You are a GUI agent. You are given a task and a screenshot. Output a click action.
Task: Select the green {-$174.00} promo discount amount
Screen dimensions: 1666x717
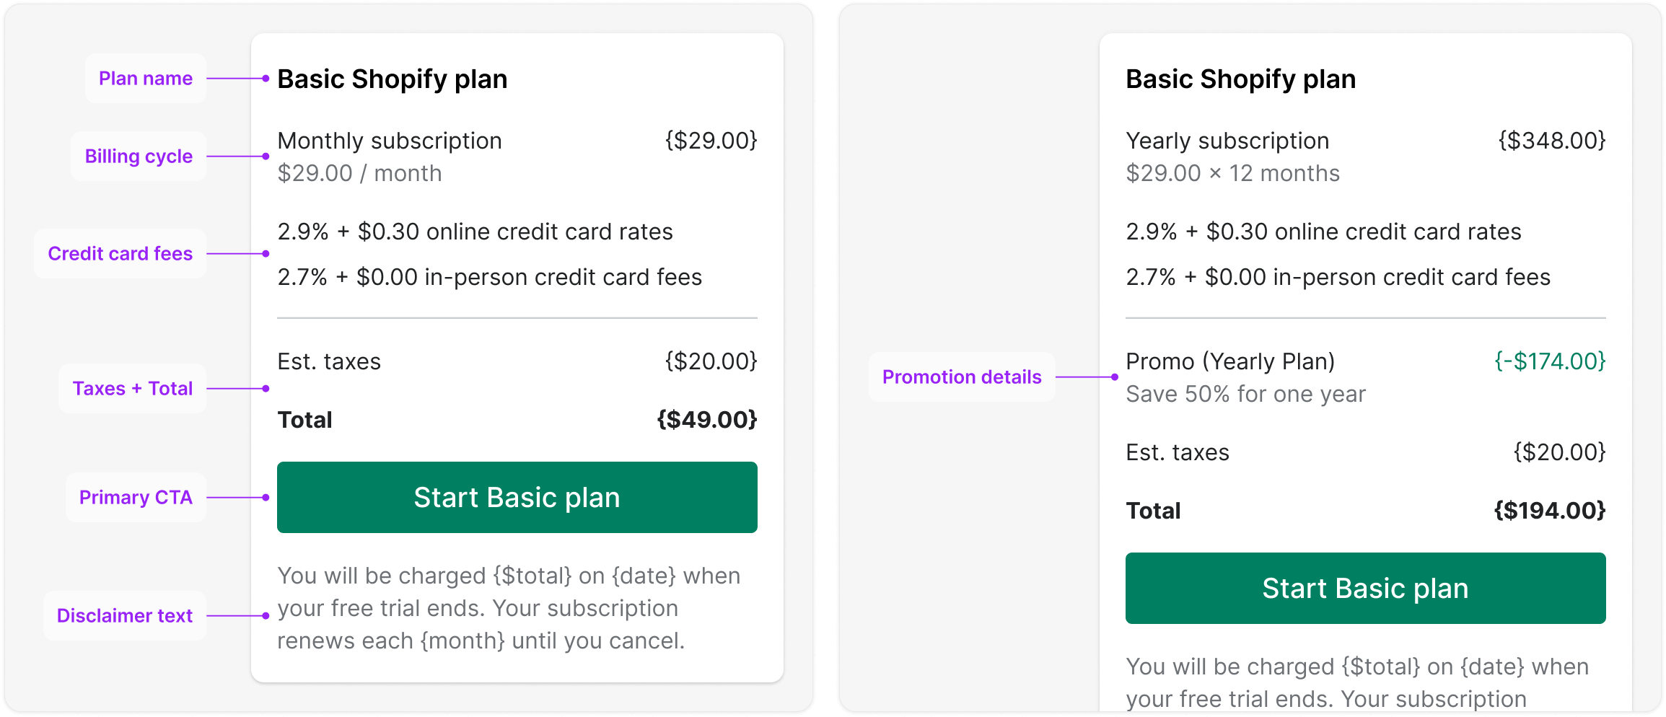(1550, 361)
